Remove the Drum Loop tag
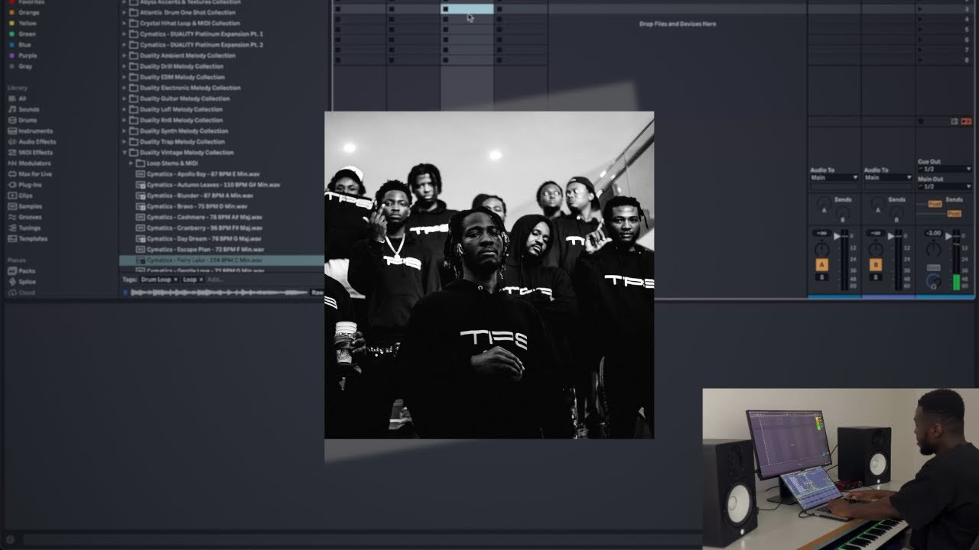 (175, 280)
